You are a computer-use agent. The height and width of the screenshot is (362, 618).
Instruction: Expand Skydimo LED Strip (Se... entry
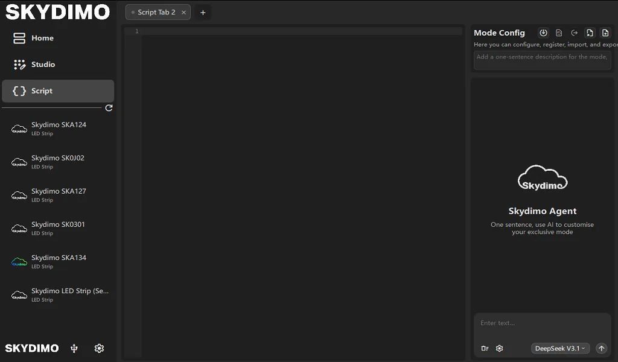[59, 294]
